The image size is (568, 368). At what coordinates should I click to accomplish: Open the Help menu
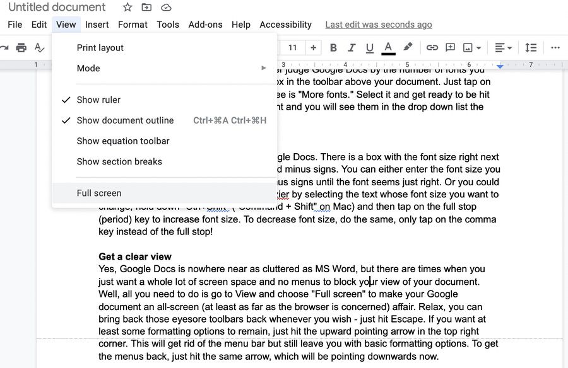point(241,25)
